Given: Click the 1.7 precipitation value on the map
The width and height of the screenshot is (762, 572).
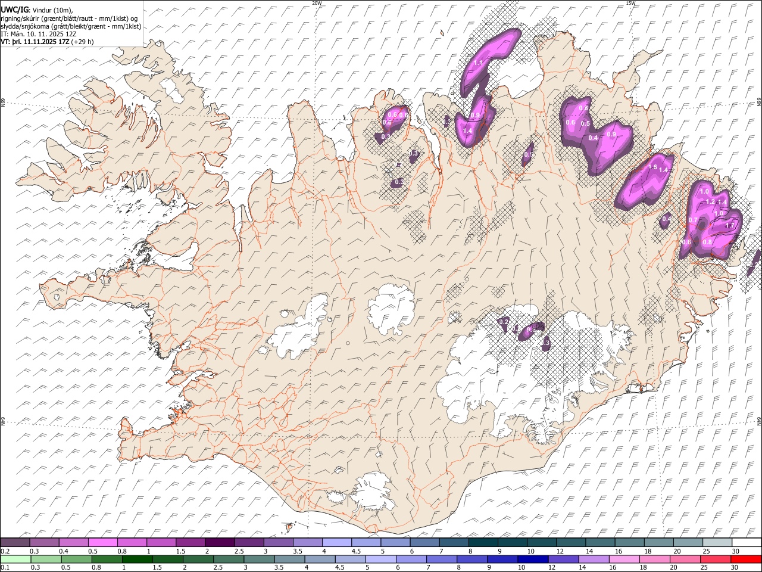Looking at the screenshot, I should [729, 226].
